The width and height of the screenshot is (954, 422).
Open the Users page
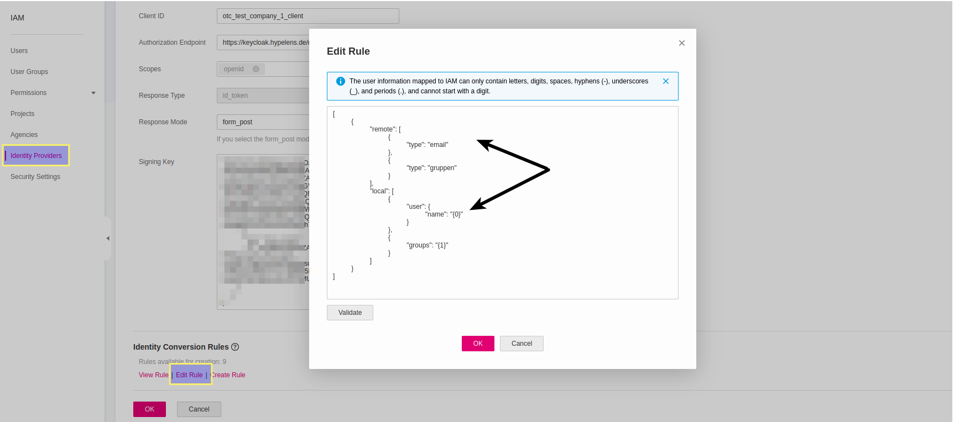click(x=19, y=51)
